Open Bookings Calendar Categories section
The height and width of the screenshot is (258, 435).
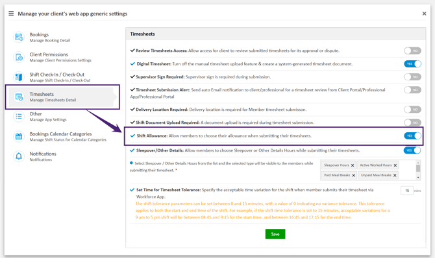pos(61,136)
